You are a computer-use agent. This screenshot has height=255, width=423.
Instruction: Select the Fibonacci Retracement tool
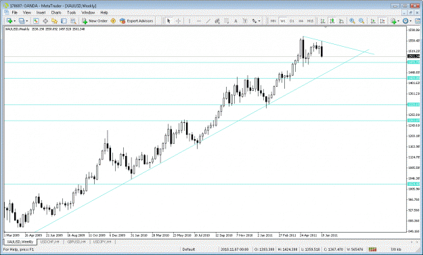tap(227, 21)
